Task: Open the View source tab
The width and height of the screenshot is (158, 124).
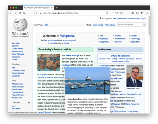Action: click(x=98, y=25)
